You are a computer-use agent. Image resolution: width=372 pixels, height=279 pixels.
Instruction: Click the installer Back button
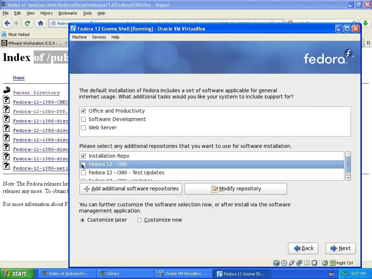(x=303, y=248)
